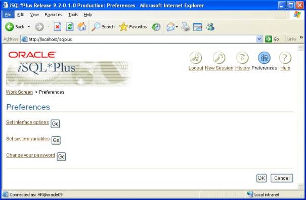Click Go next to Change your password
306x200 pixels.
point(61,156)
